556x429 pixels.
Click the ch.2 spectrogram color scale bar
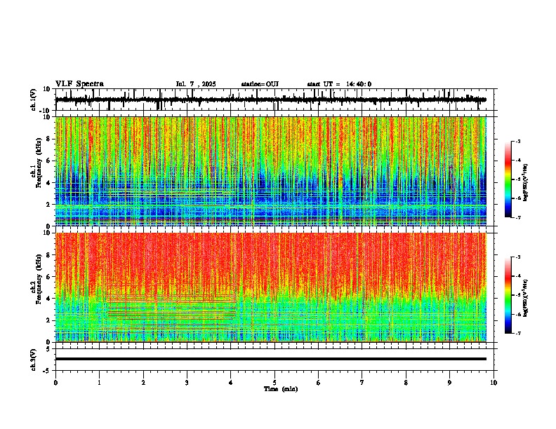[x=508, y=295]
